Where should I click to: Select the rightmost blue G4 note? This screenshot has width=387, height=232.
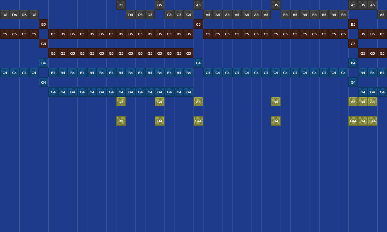pos(382,92)
